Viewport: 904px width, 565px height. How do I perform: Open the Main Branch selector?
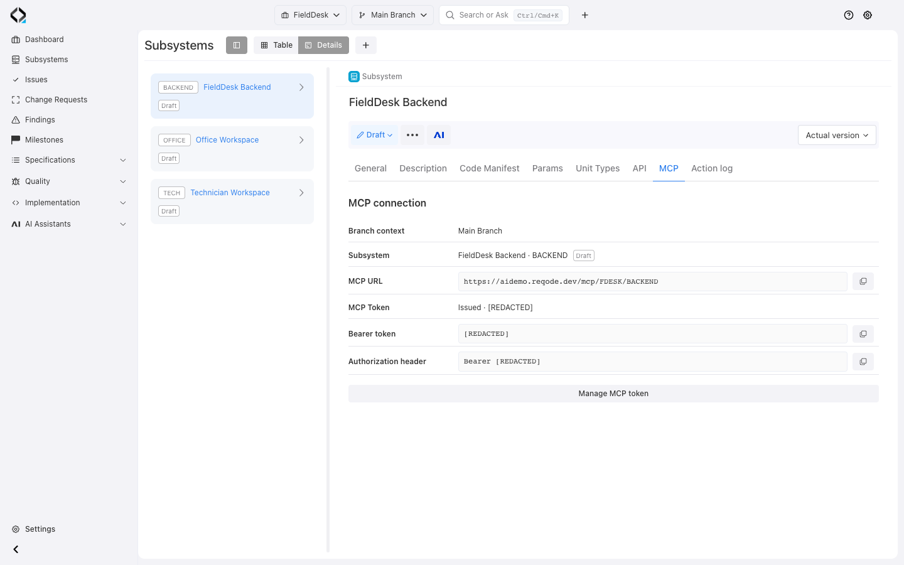(392, 15)
